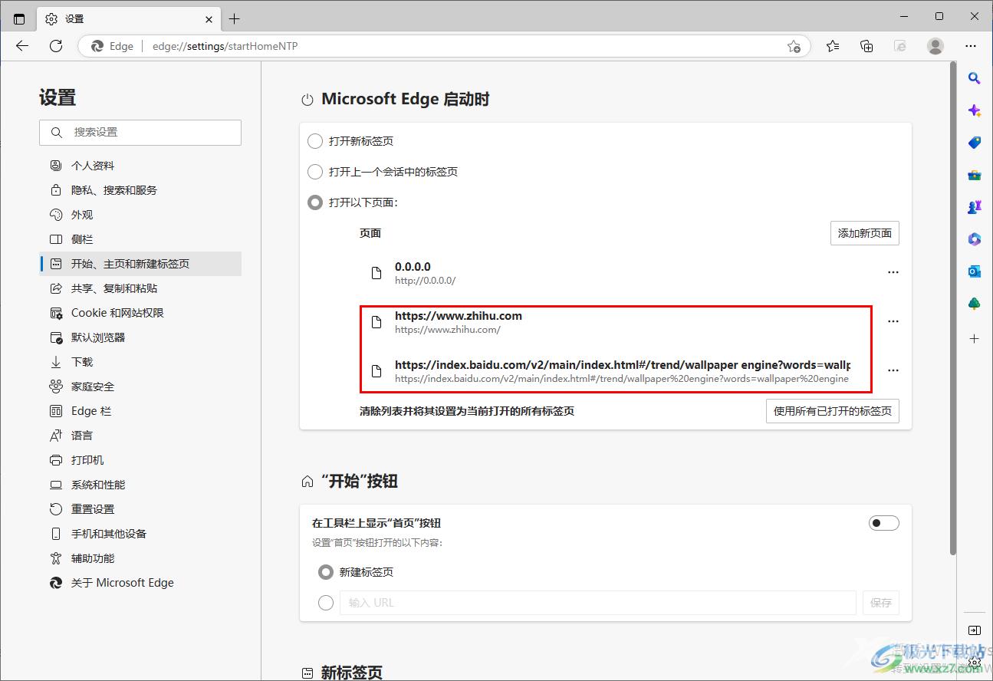Click the 保存 button next to URL
The image size is (993, 681).
(x=881, y=603)
